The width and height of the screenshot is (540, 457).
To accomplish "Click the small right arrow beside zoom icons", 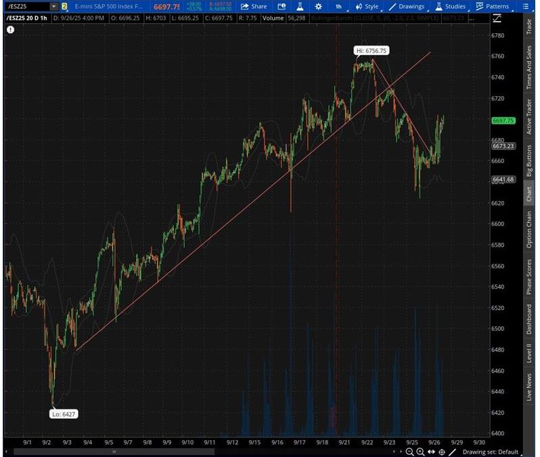I will [x=401, y=452].
